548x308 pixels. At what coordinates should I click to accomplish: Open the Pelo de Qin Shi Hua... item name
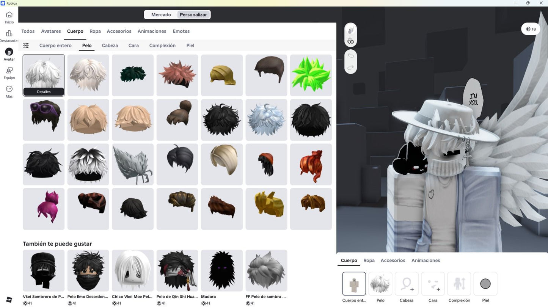tap(177, 297)
